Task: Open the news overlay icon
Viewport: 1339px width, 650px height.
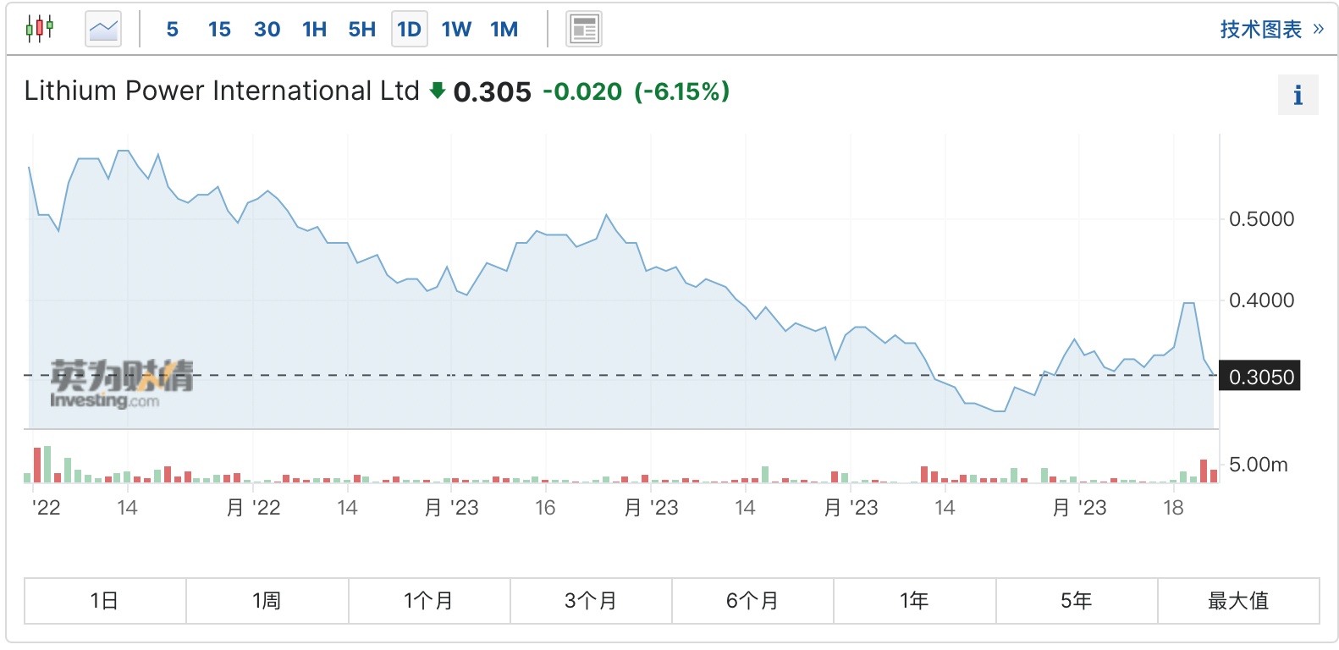Action: [x=583, y=29]
